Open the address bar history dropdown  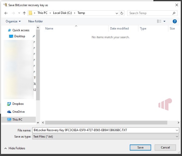click(117, 13)
